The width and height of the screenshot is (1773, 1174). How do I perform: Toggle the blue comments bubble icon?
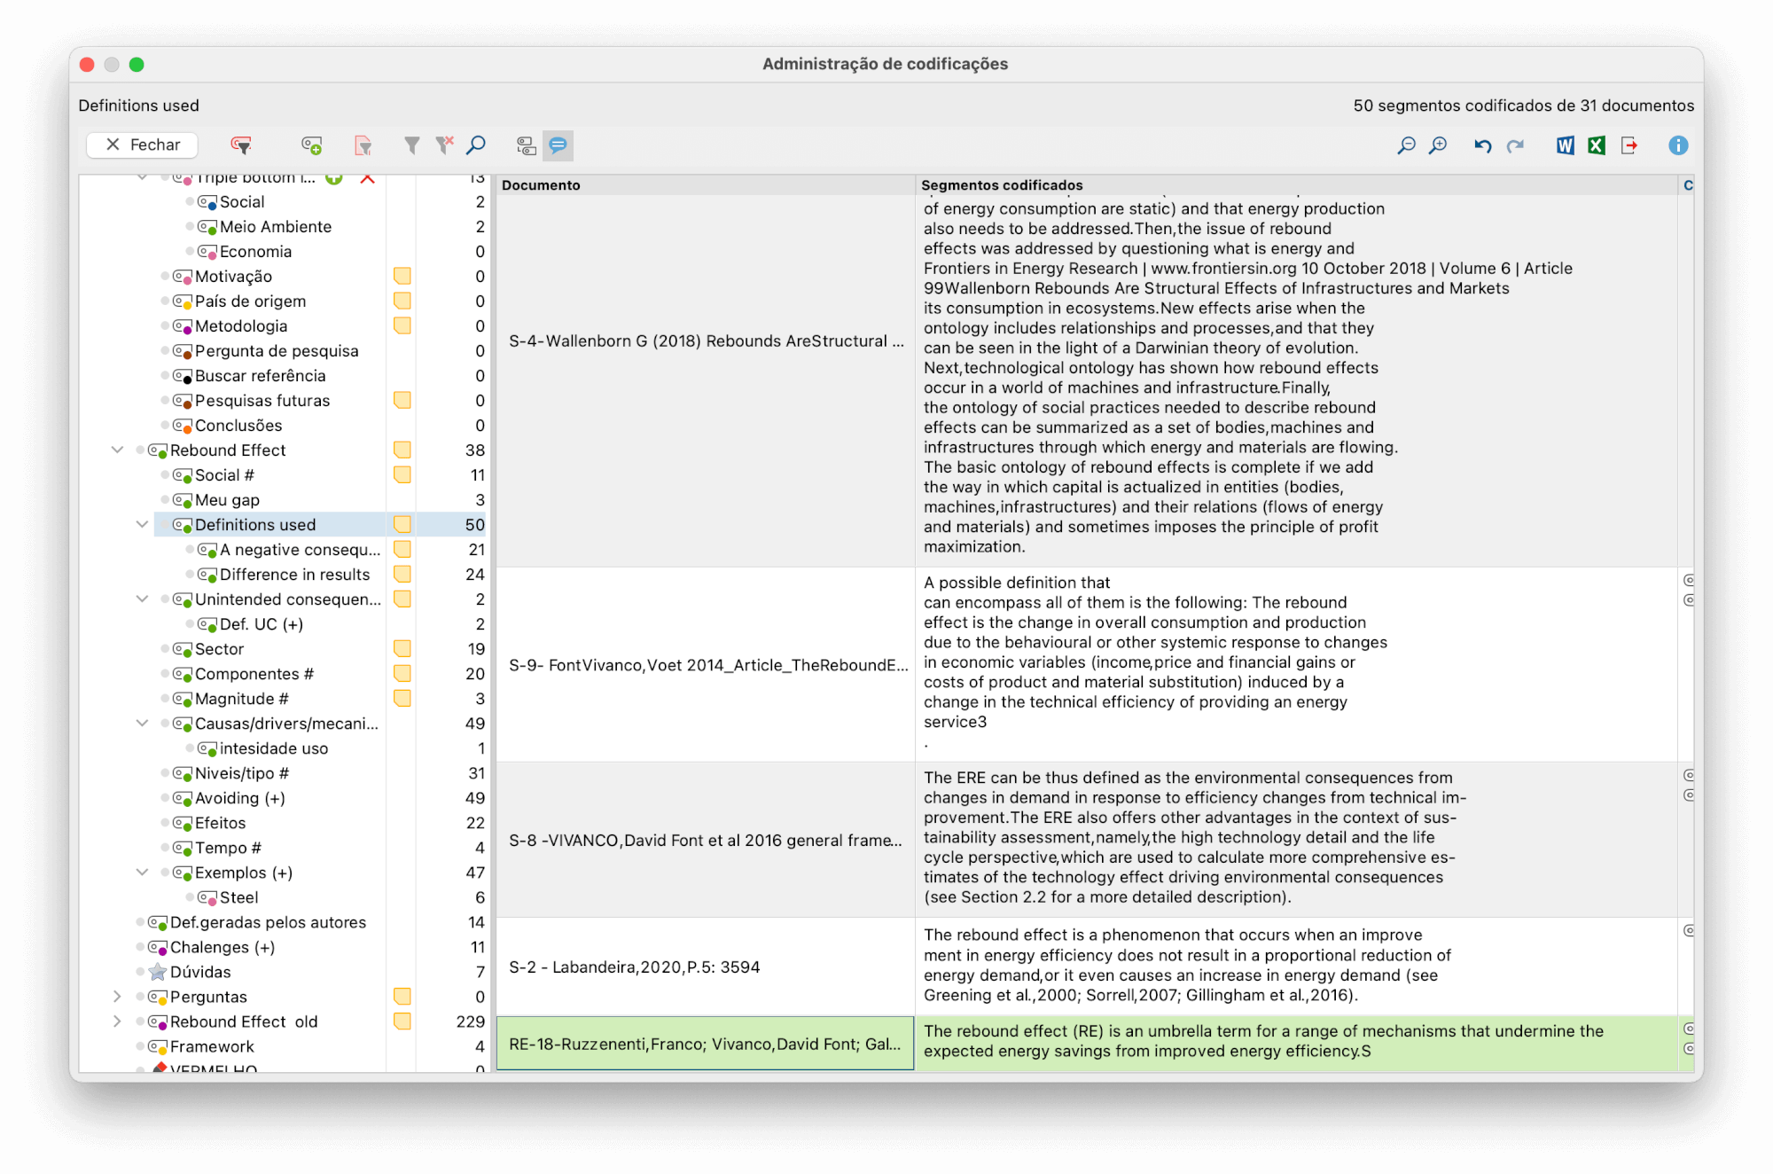558,145
